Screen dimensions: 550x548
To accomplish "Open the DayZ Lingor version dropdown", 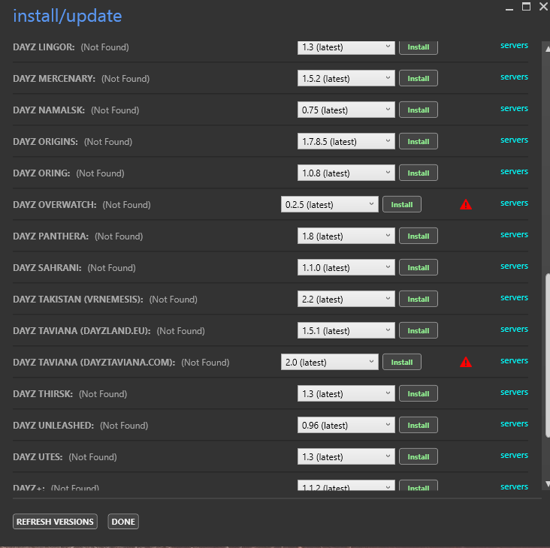I will 346,47.
